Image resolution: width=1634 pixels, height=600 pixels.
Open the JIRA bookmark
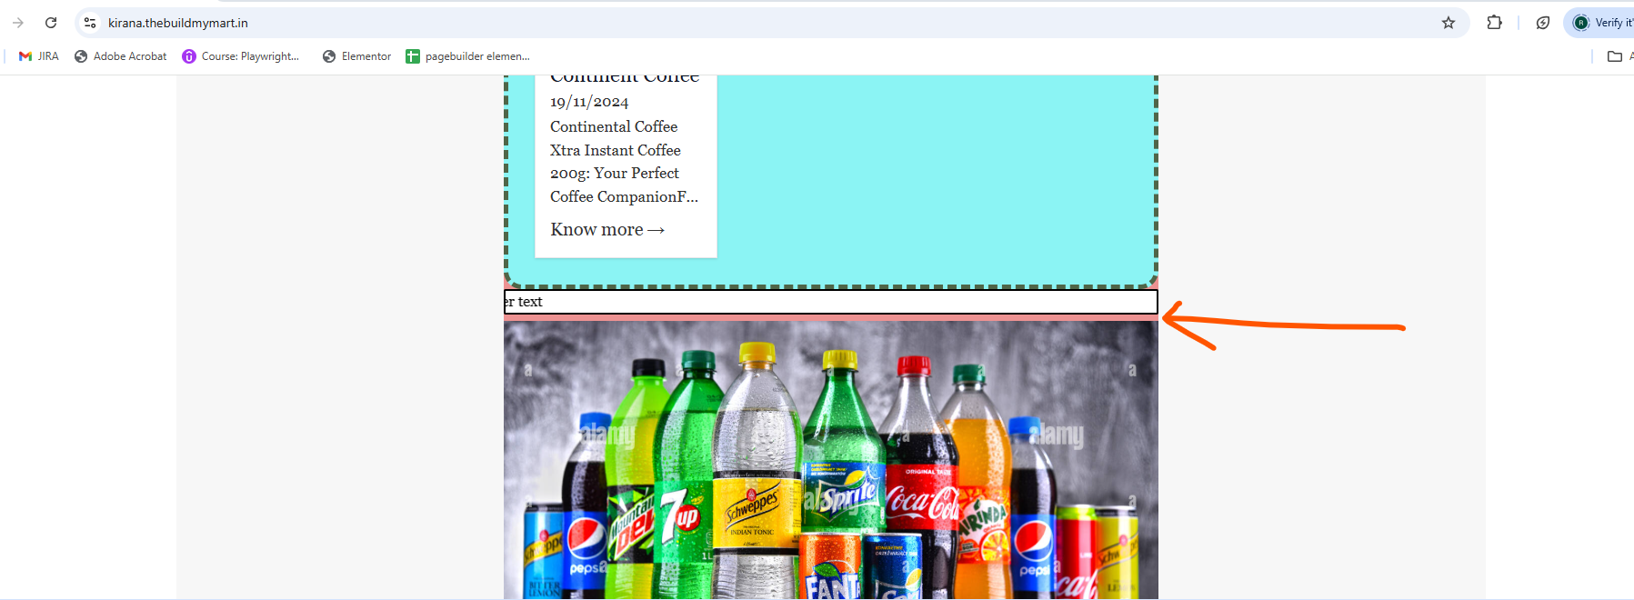(38, 56)
